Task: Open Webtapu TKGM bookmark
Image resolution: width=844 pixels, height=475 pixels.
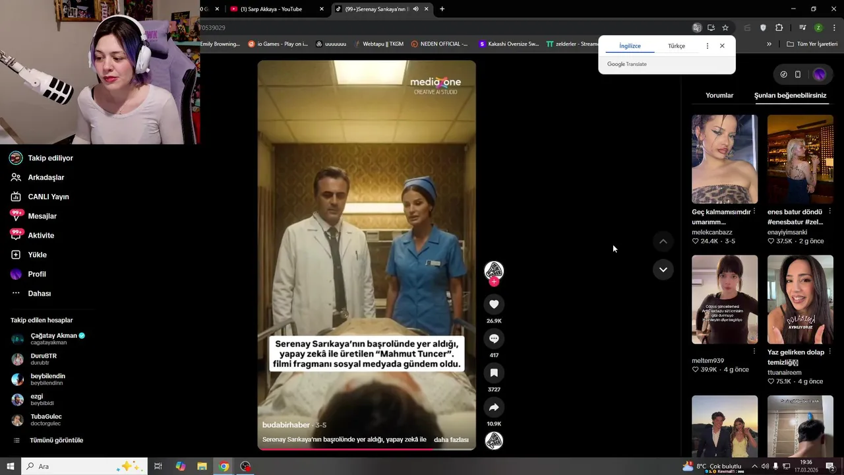Action: pyautogui.click(x=378, y=44)
